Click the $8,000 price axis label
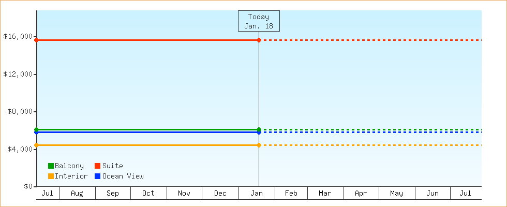The width and height of the screenshot is (507, 207). point(20,112)
